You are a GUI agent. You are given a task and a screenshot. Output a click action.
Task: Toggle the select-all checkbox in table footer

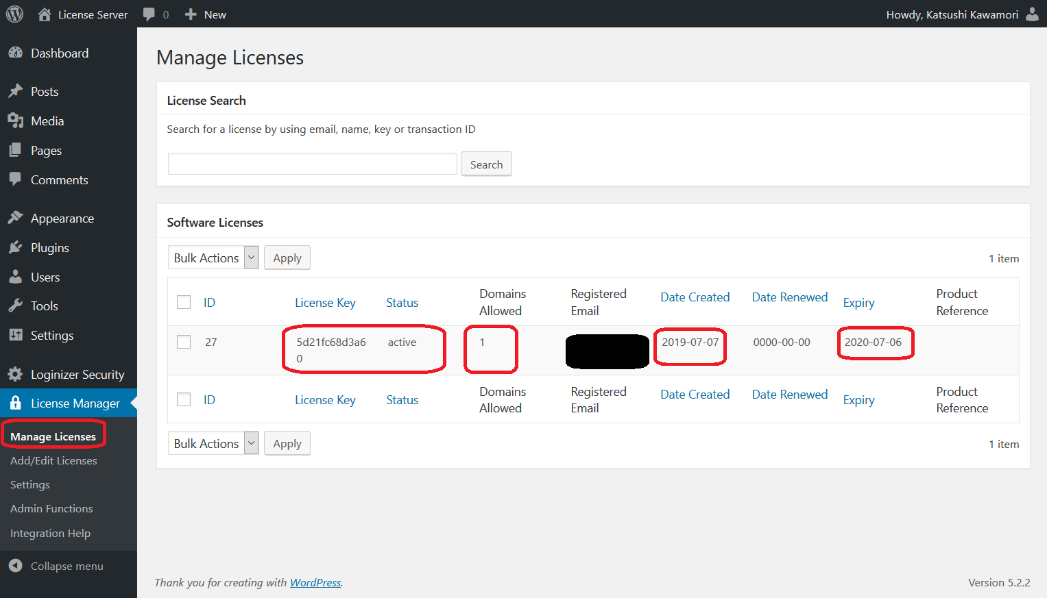pos(184,399)
